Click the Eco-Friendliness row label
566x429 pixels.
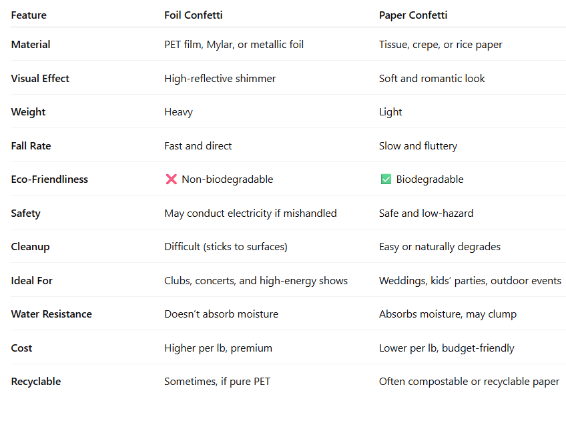click(49, 179)
